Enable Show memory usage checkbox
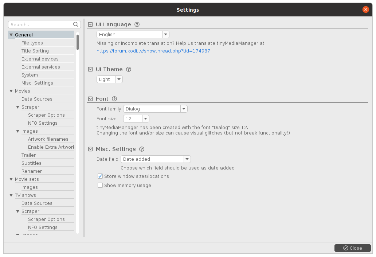The width and height of the screenshot is (376, 257). pos(100,186)
